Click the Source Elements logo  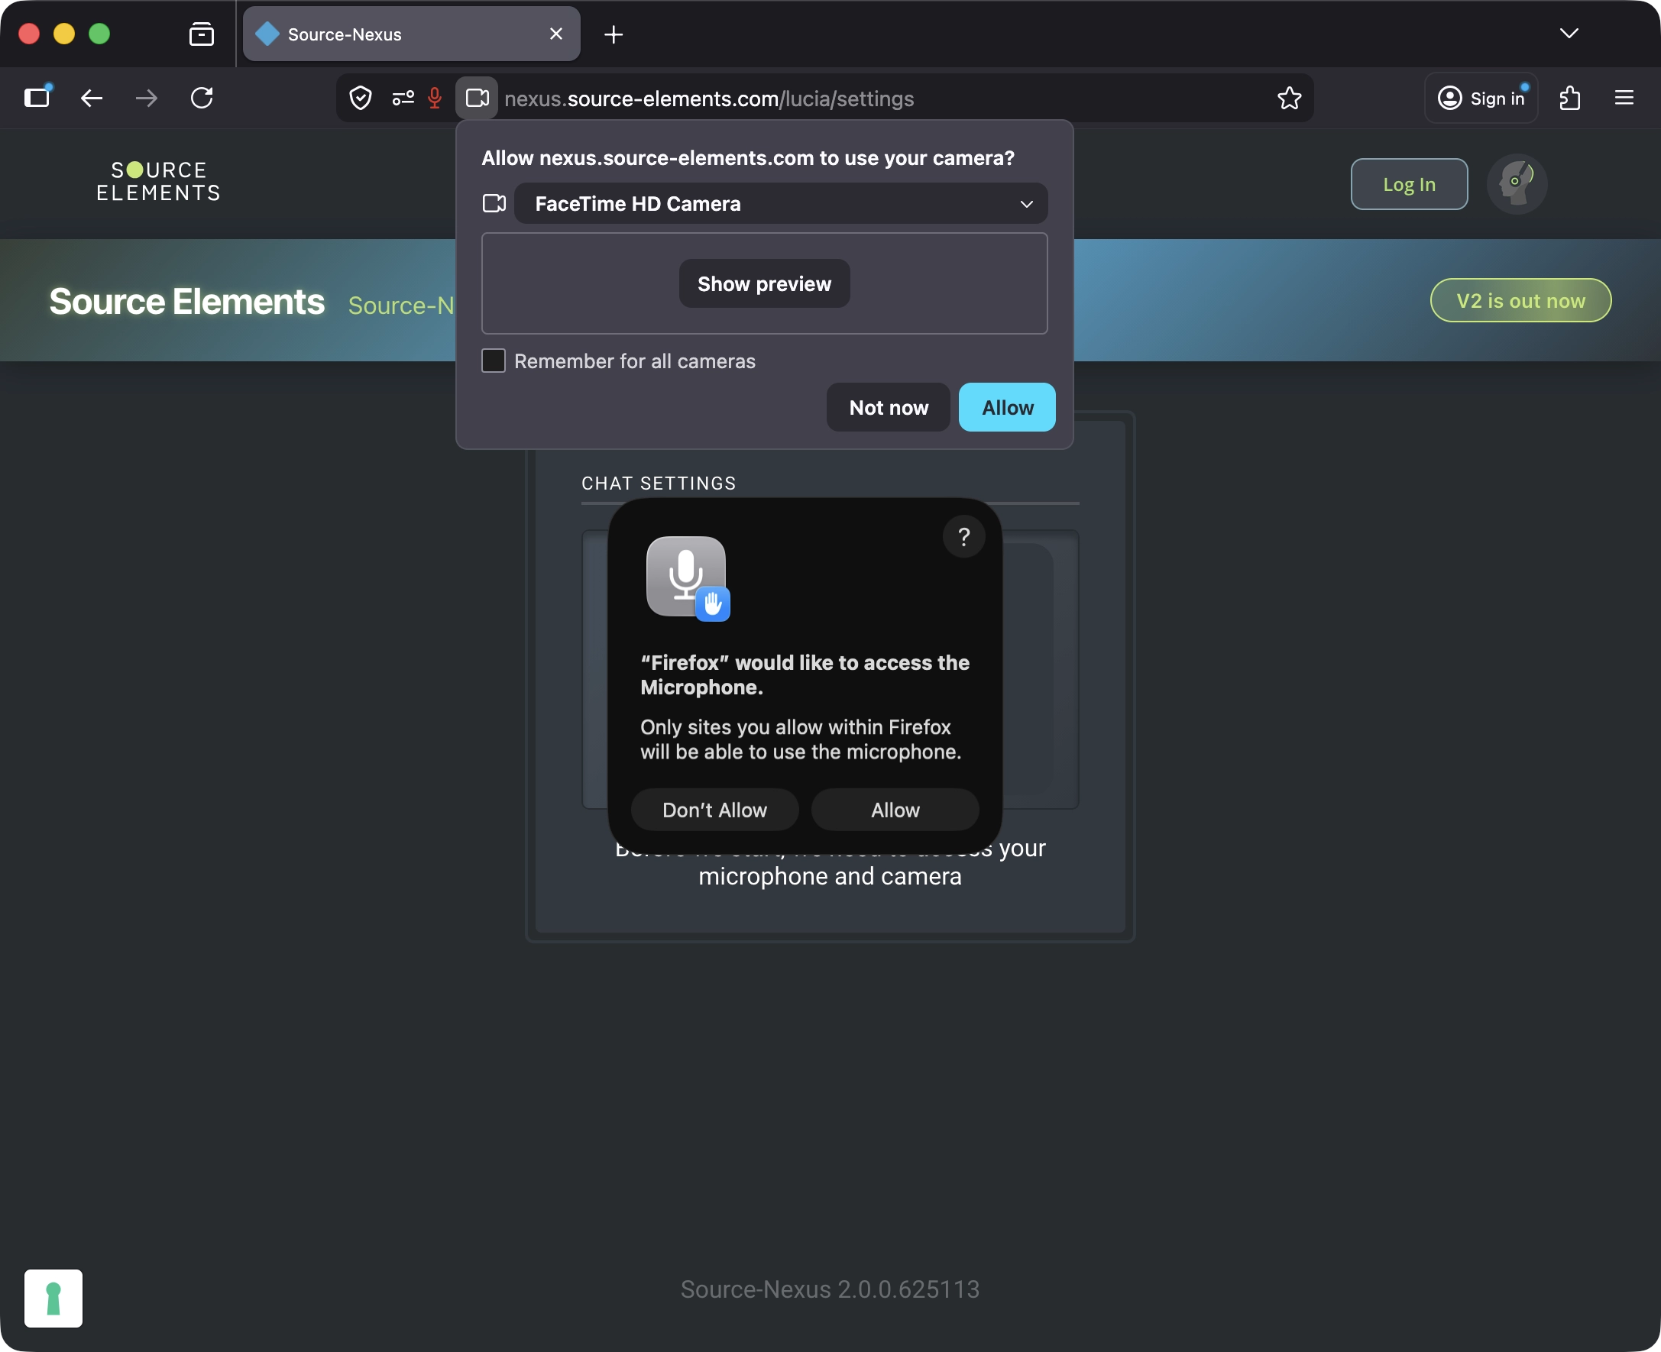[x=159, y=182]
